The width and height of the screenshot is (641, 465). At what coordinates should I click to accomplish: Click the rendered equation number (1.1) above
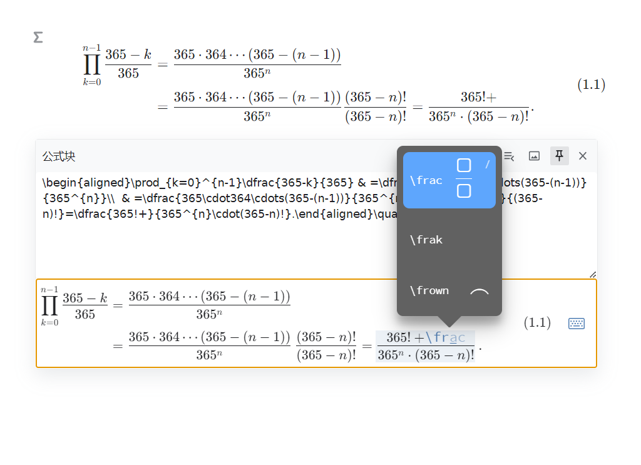(x=590, y=85)
